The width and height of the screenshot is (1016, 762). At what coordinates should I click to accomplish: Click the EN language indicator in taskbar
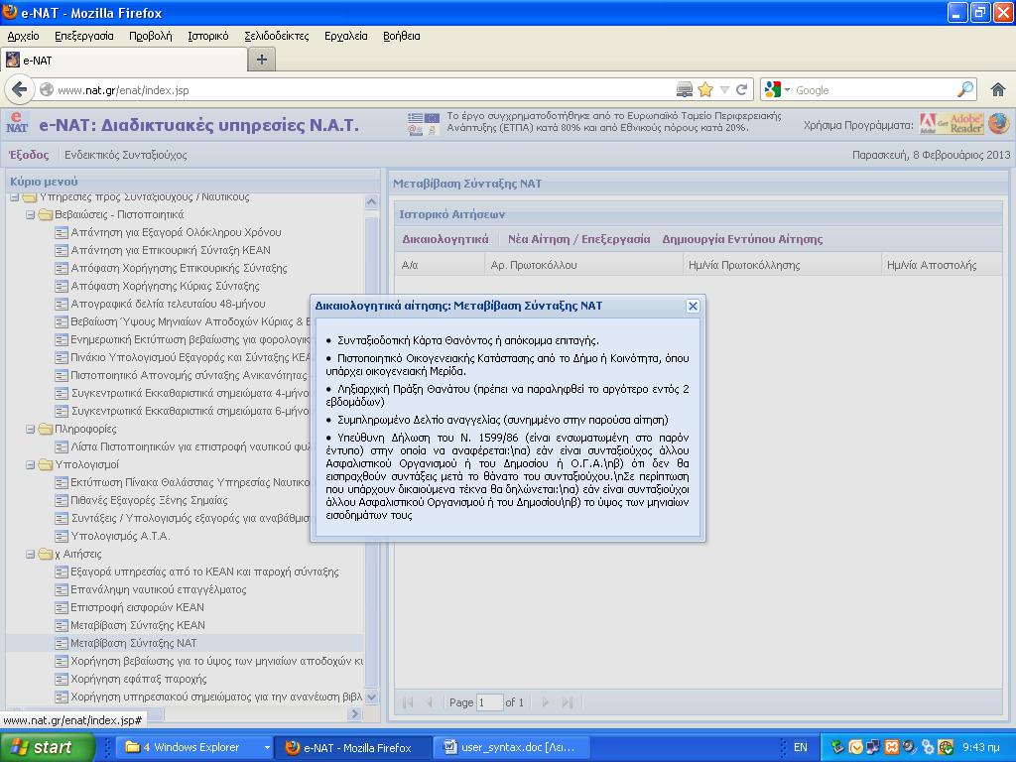point(801,747)
